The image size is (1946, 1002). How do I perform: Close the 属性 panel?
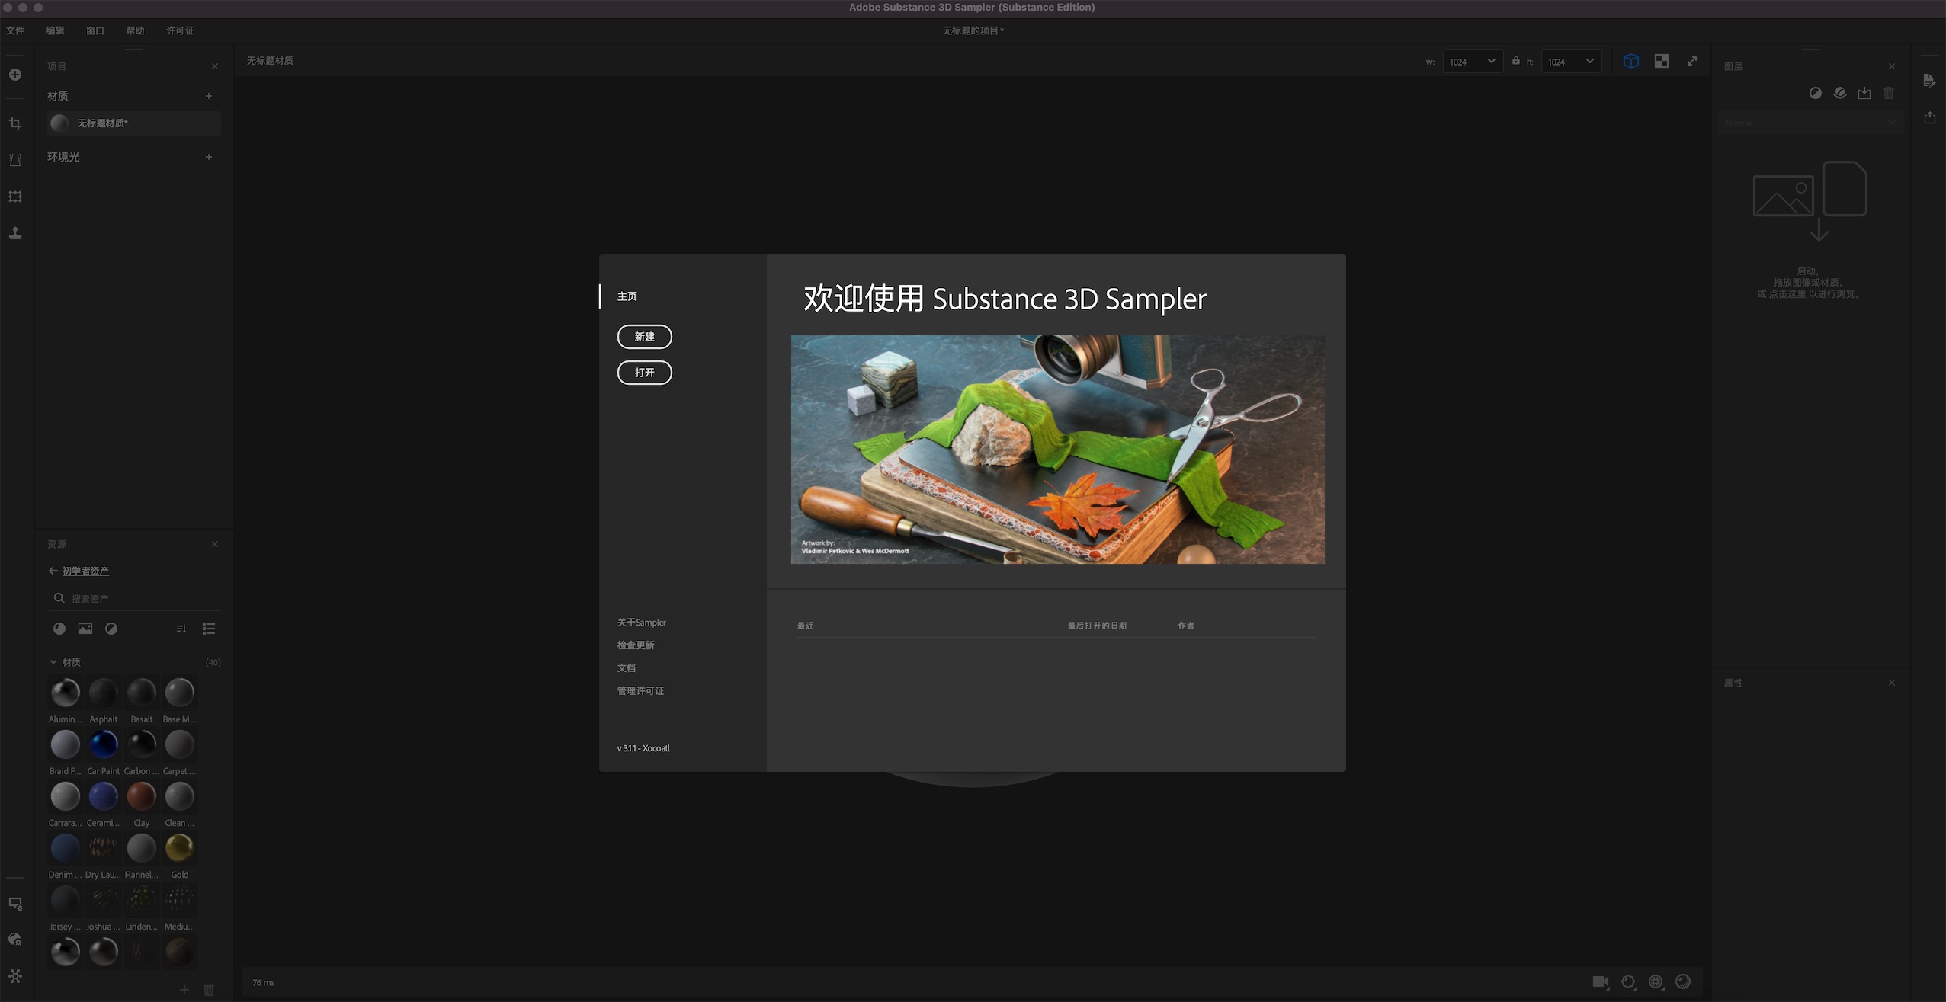[x=1892, y=683]
